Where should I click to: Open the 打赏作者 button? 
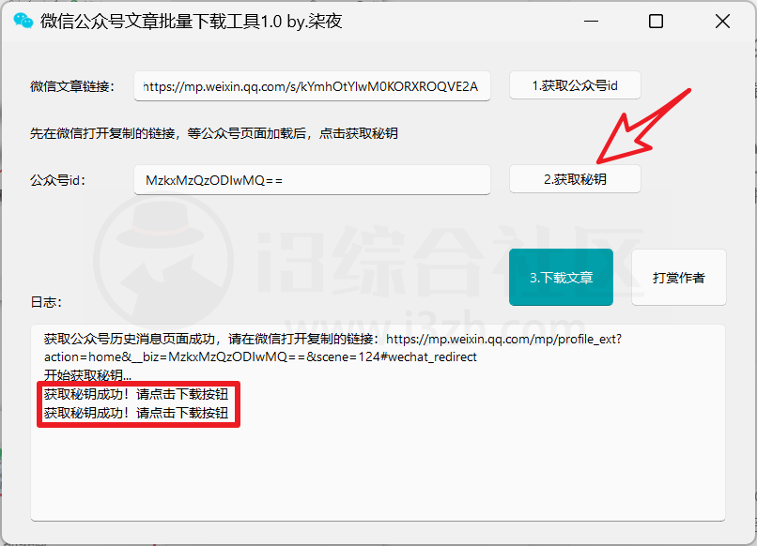pyautogui.click(x=678, y=278)
